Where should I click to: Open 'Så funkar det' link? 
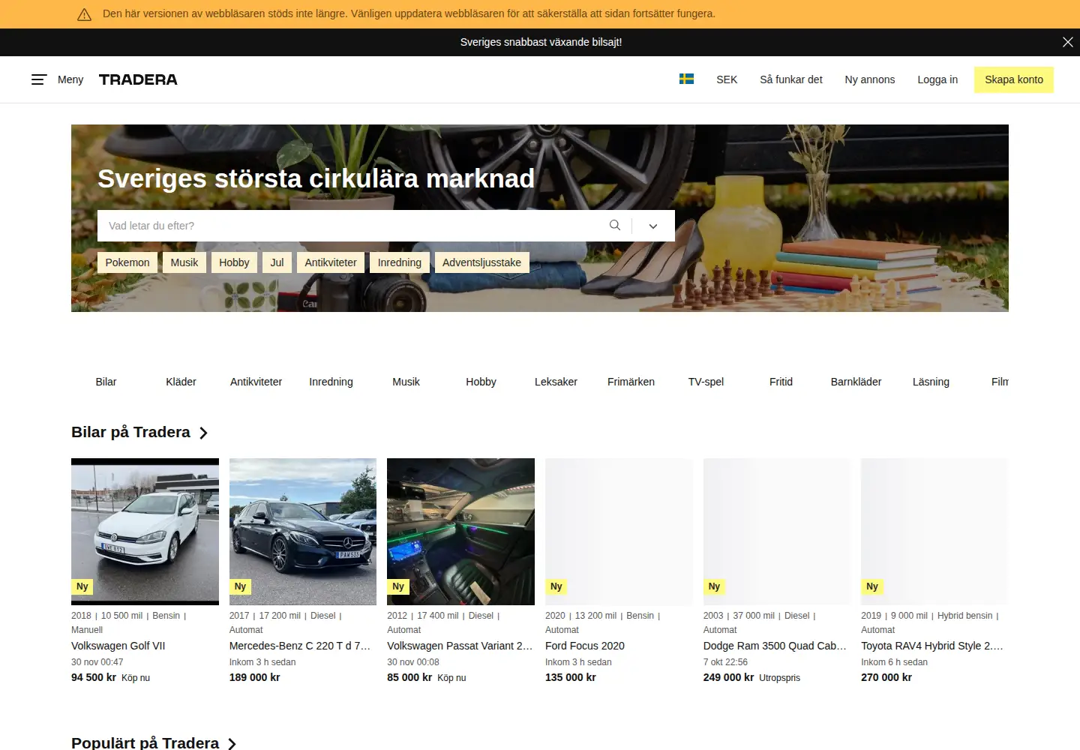791,79
